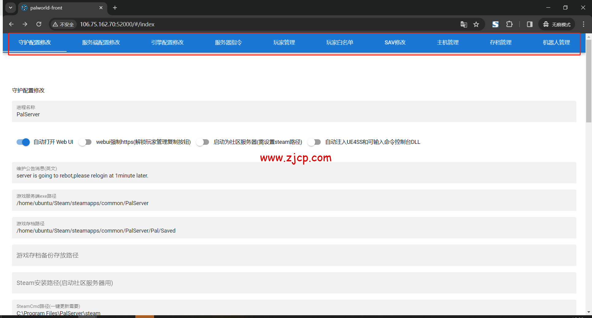Image resolution: width=592 pixels, height=318 pixels.
Task: Open the tab search dropdown arrow
Action: coord(10,8)
